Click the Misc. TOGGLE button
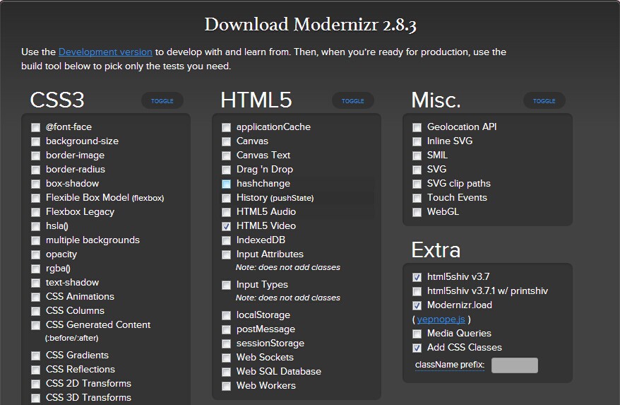Image resolution: width=620 pixels, height=405 pixels. [x=544, y=101]
